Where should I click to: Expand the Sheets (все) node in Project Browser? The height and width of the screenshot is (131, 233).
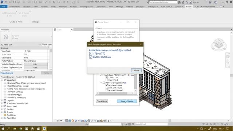pos(1,106)
